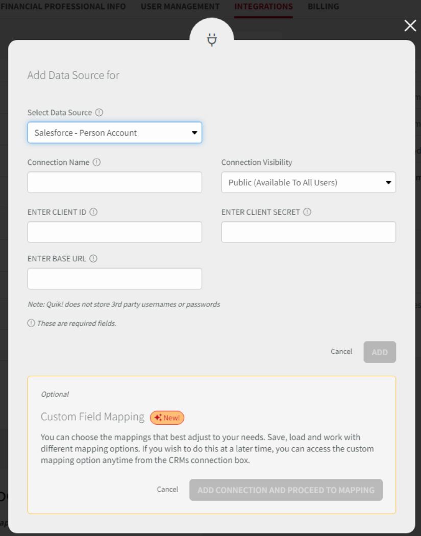The image size is (421, 536).
Task: Click info icon beside required fields note
Action: [31, 323]
